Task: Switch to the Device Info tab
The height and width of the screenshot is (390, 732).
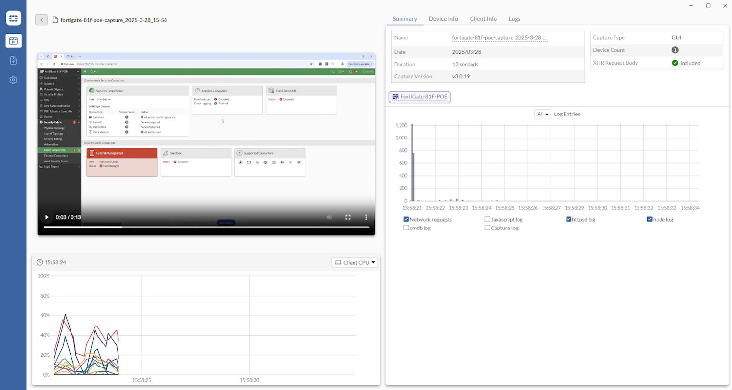Action: click(443, 19)
